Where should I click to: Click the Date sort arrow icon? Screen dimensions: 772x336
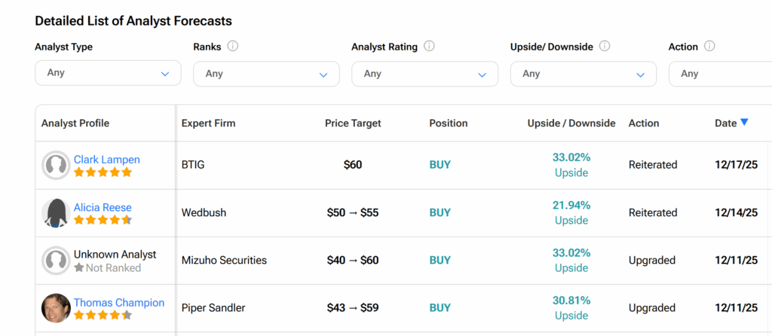(x=744, y=123)
